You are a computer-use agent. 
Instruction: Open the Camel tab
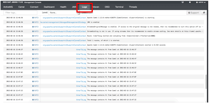(x=21, y=7)
